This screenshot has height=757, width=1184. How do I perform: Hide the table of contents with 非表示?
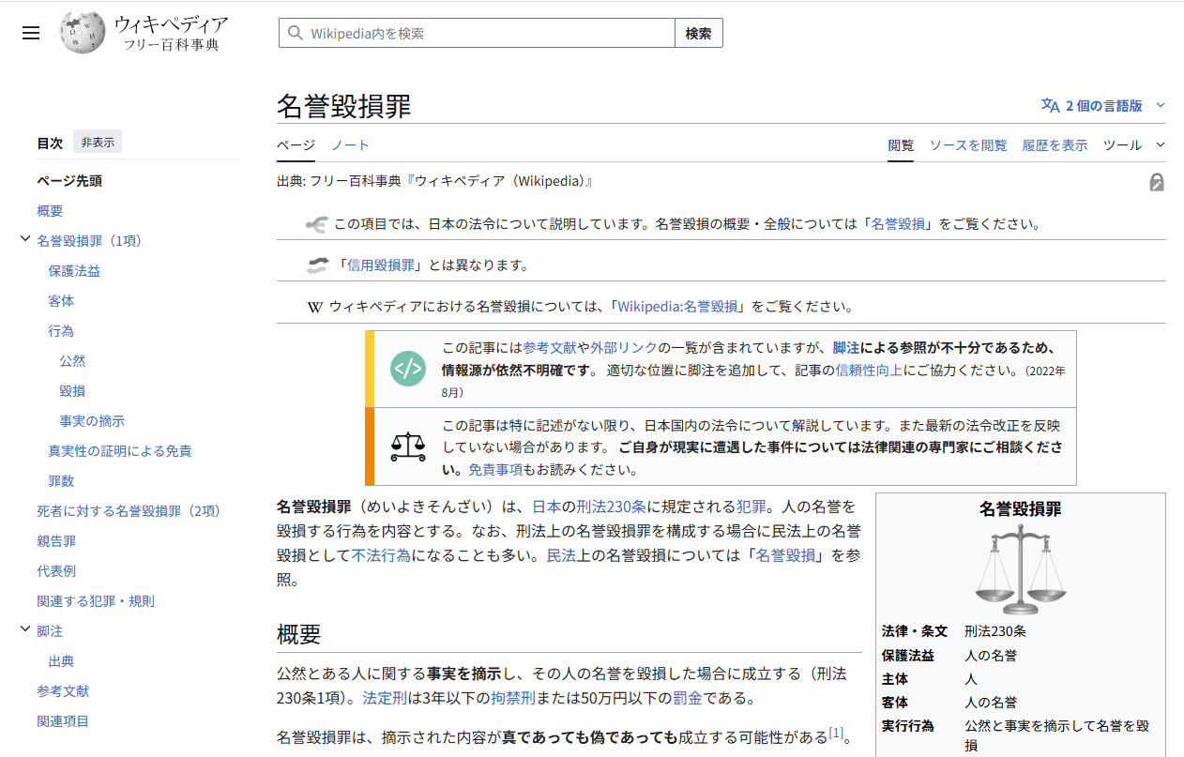(x=98, y=143)
